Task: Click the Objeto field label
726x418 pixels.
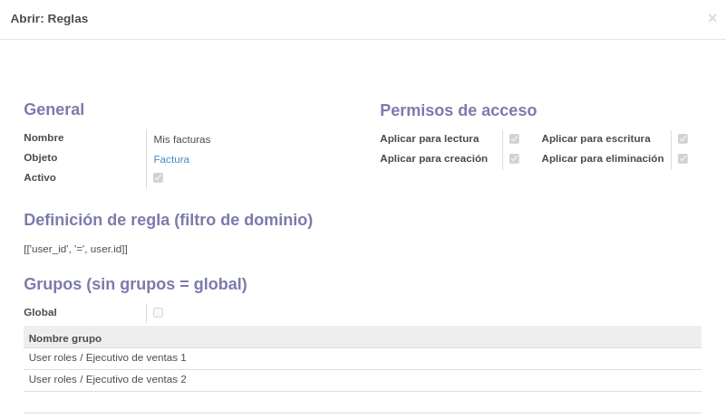Action: pyautogui.click(x=40, y=157)
